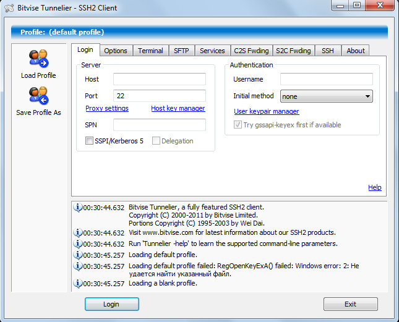
Task: Click info icon beside 'Loading default profile failed' entry
Action: click(x=78, y=266)
